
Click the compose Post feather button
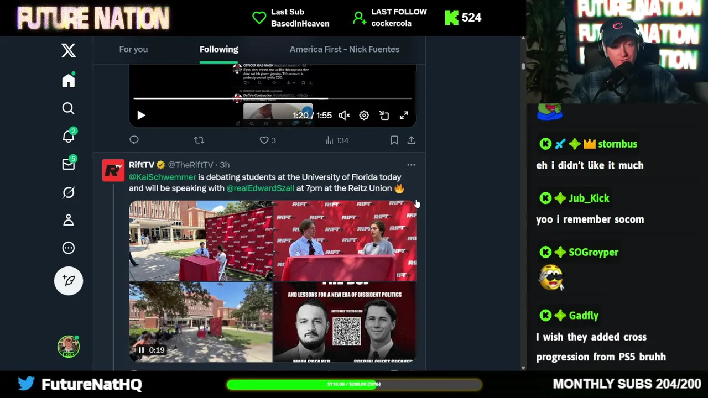click(x=69, y=281)
